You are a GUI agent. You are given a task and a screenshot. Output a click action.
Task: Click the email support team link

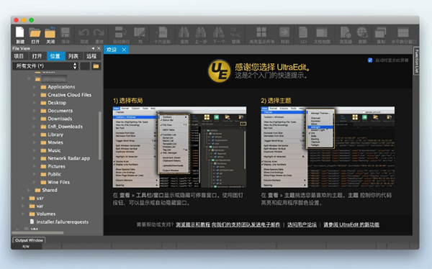pyautogui.click(x=246, y=224)
